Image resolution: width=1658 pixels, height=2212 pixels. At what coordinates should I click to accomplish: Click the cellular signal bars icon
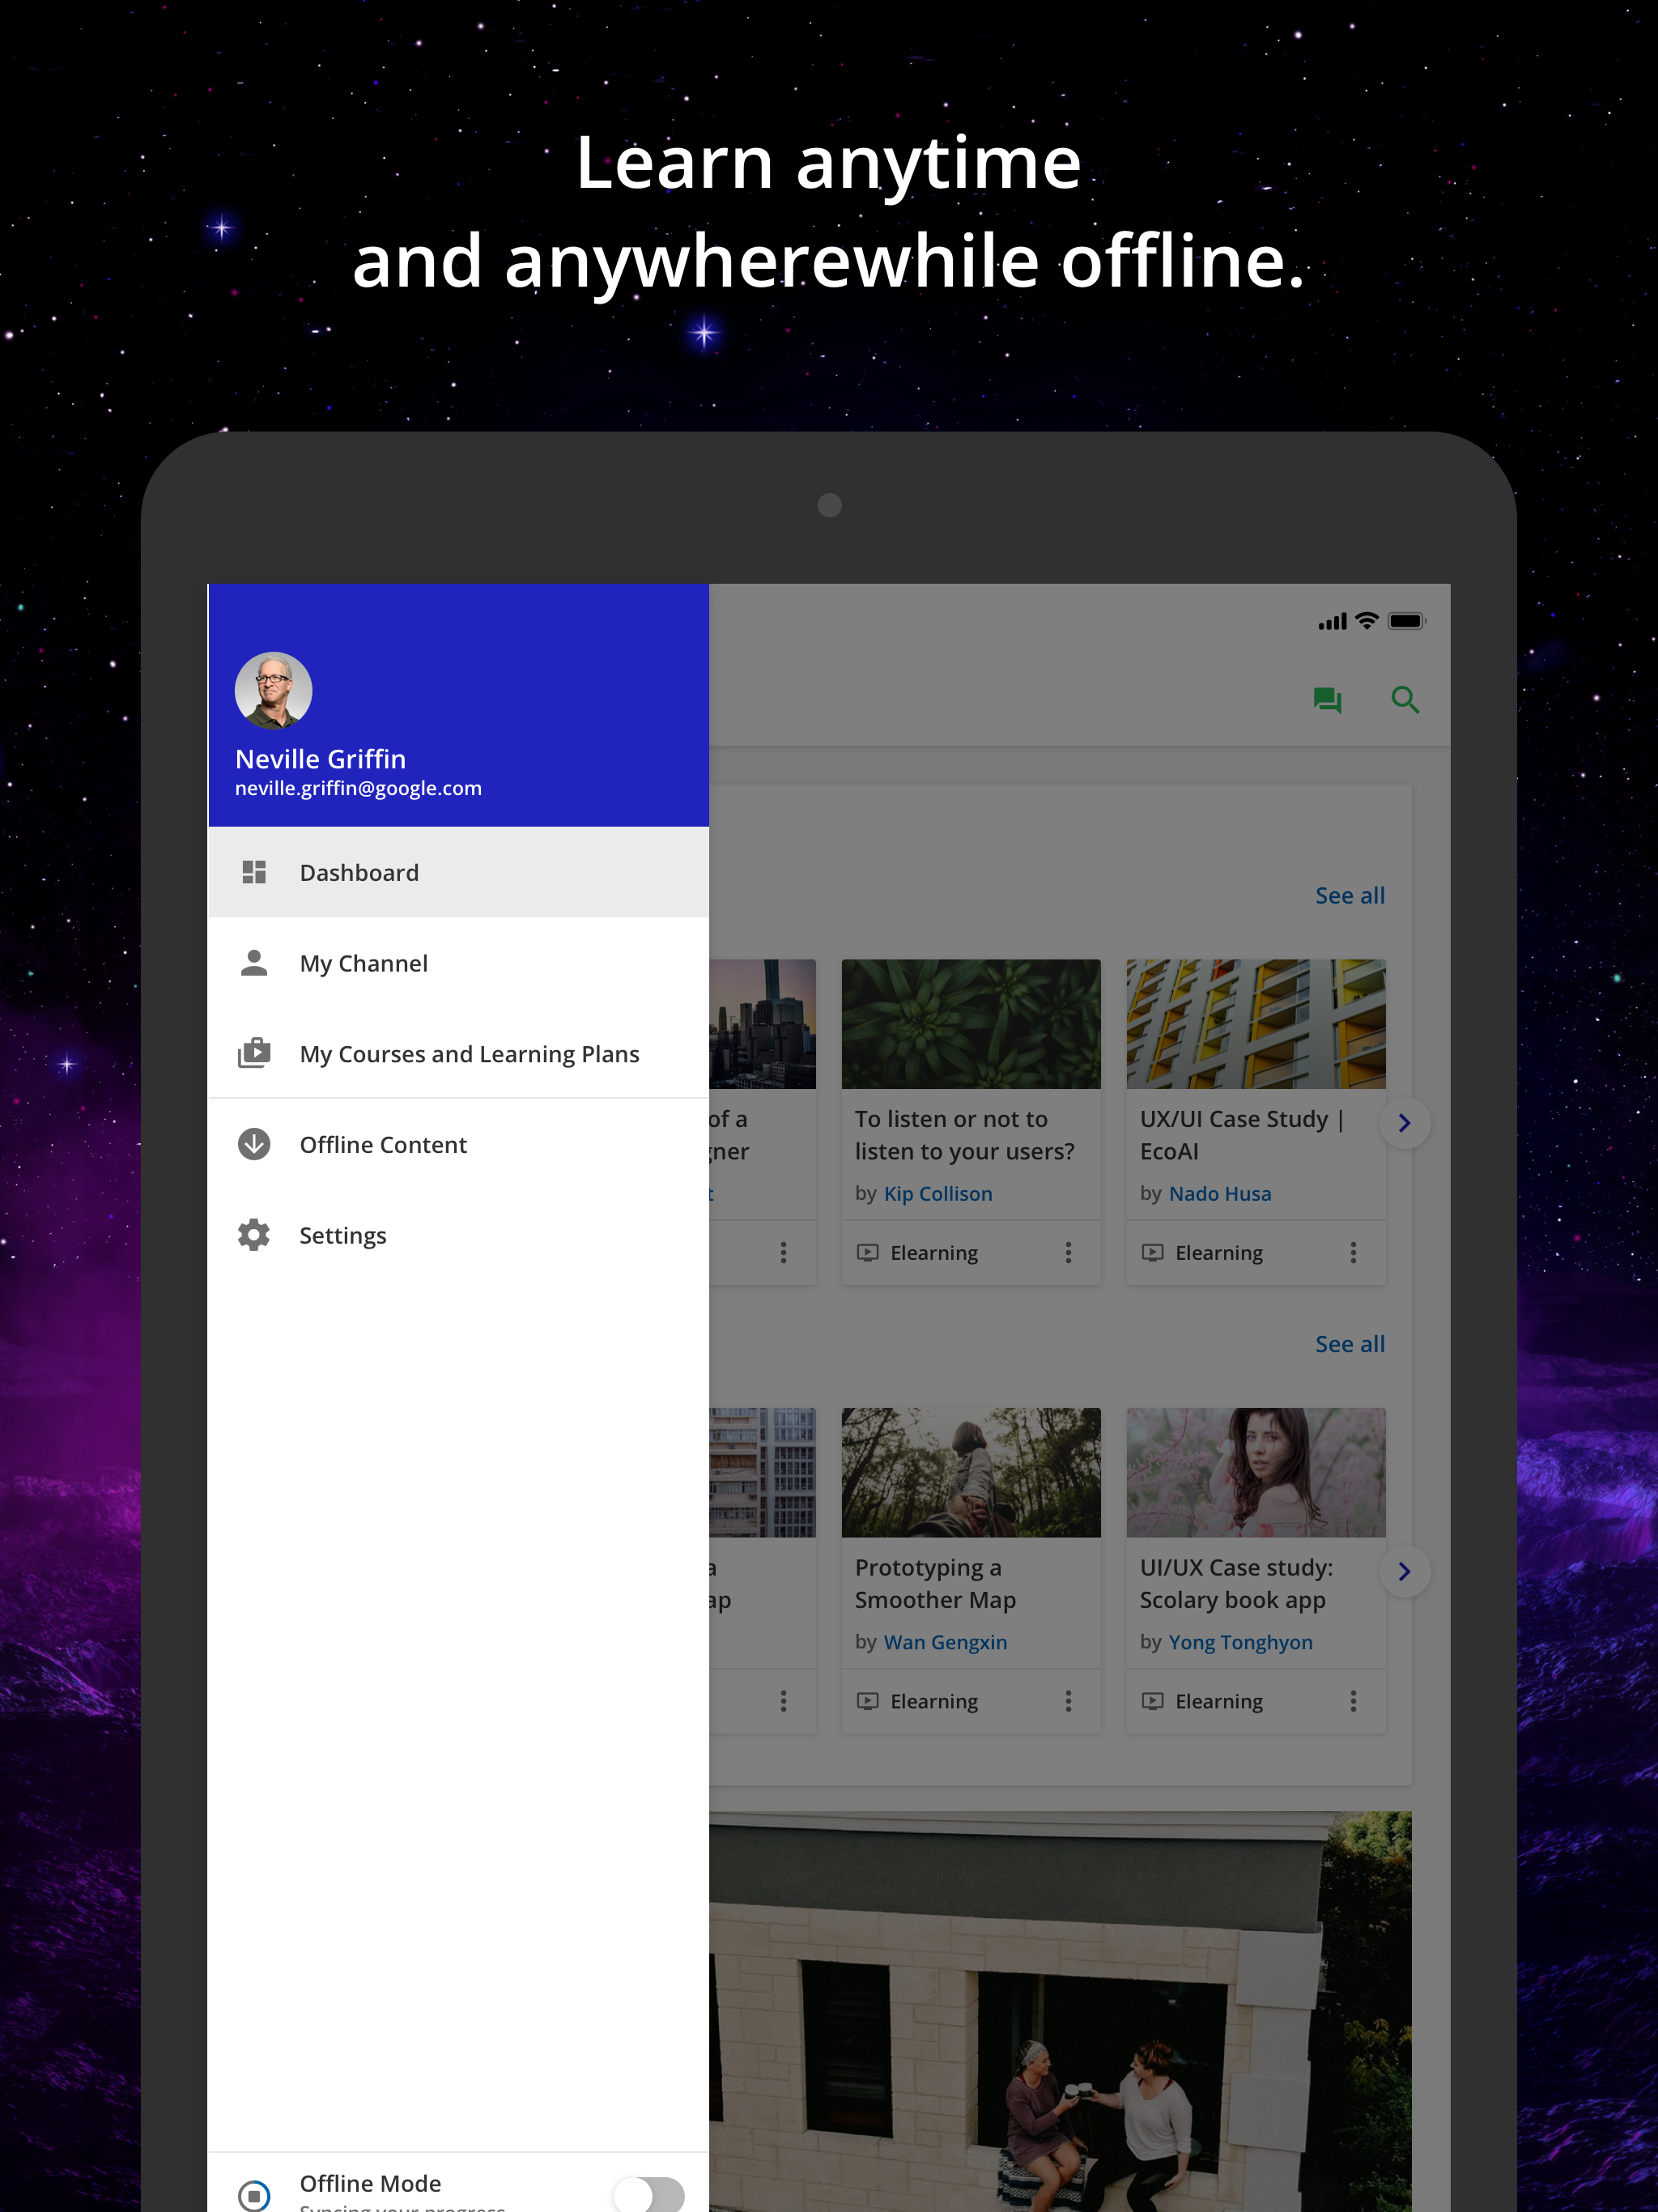[x=1332, y=622]
